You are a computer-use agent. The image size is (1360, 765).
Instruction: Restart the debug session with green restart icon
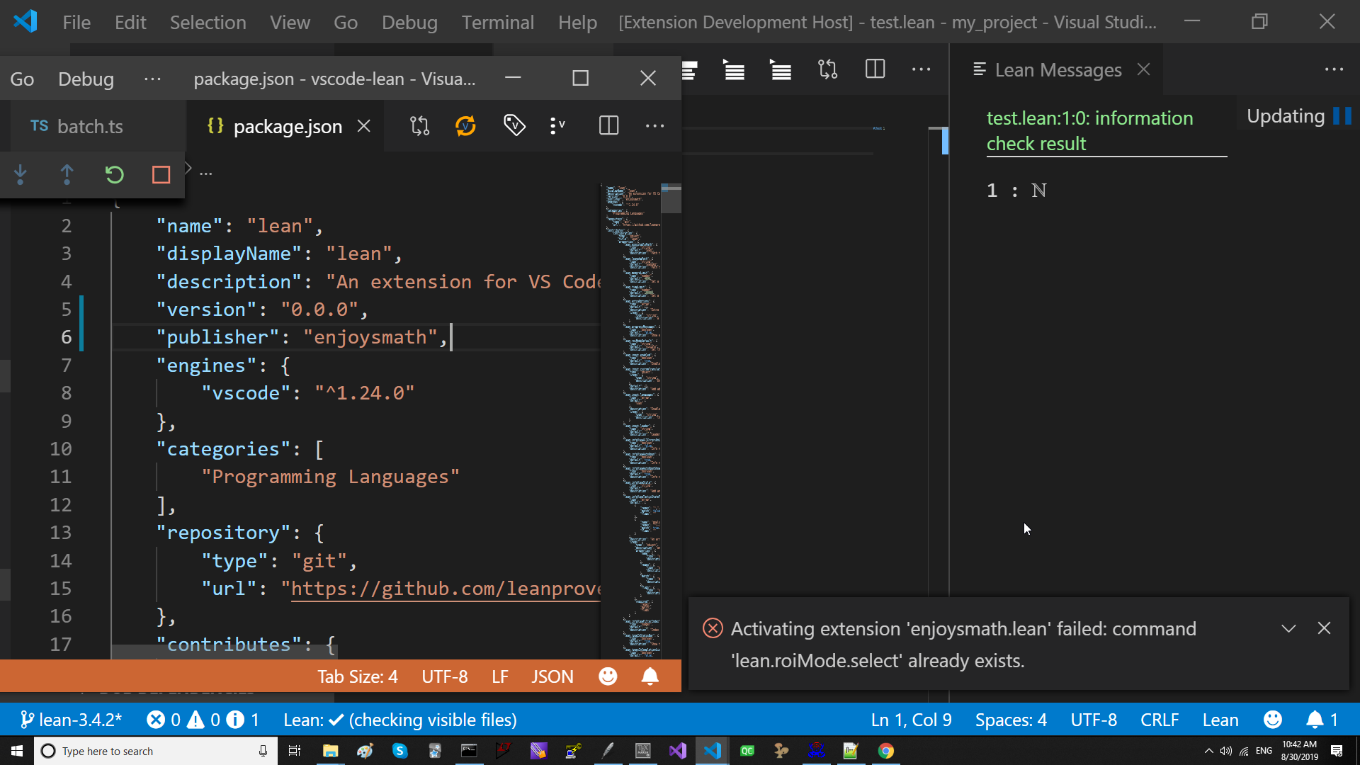114,174
